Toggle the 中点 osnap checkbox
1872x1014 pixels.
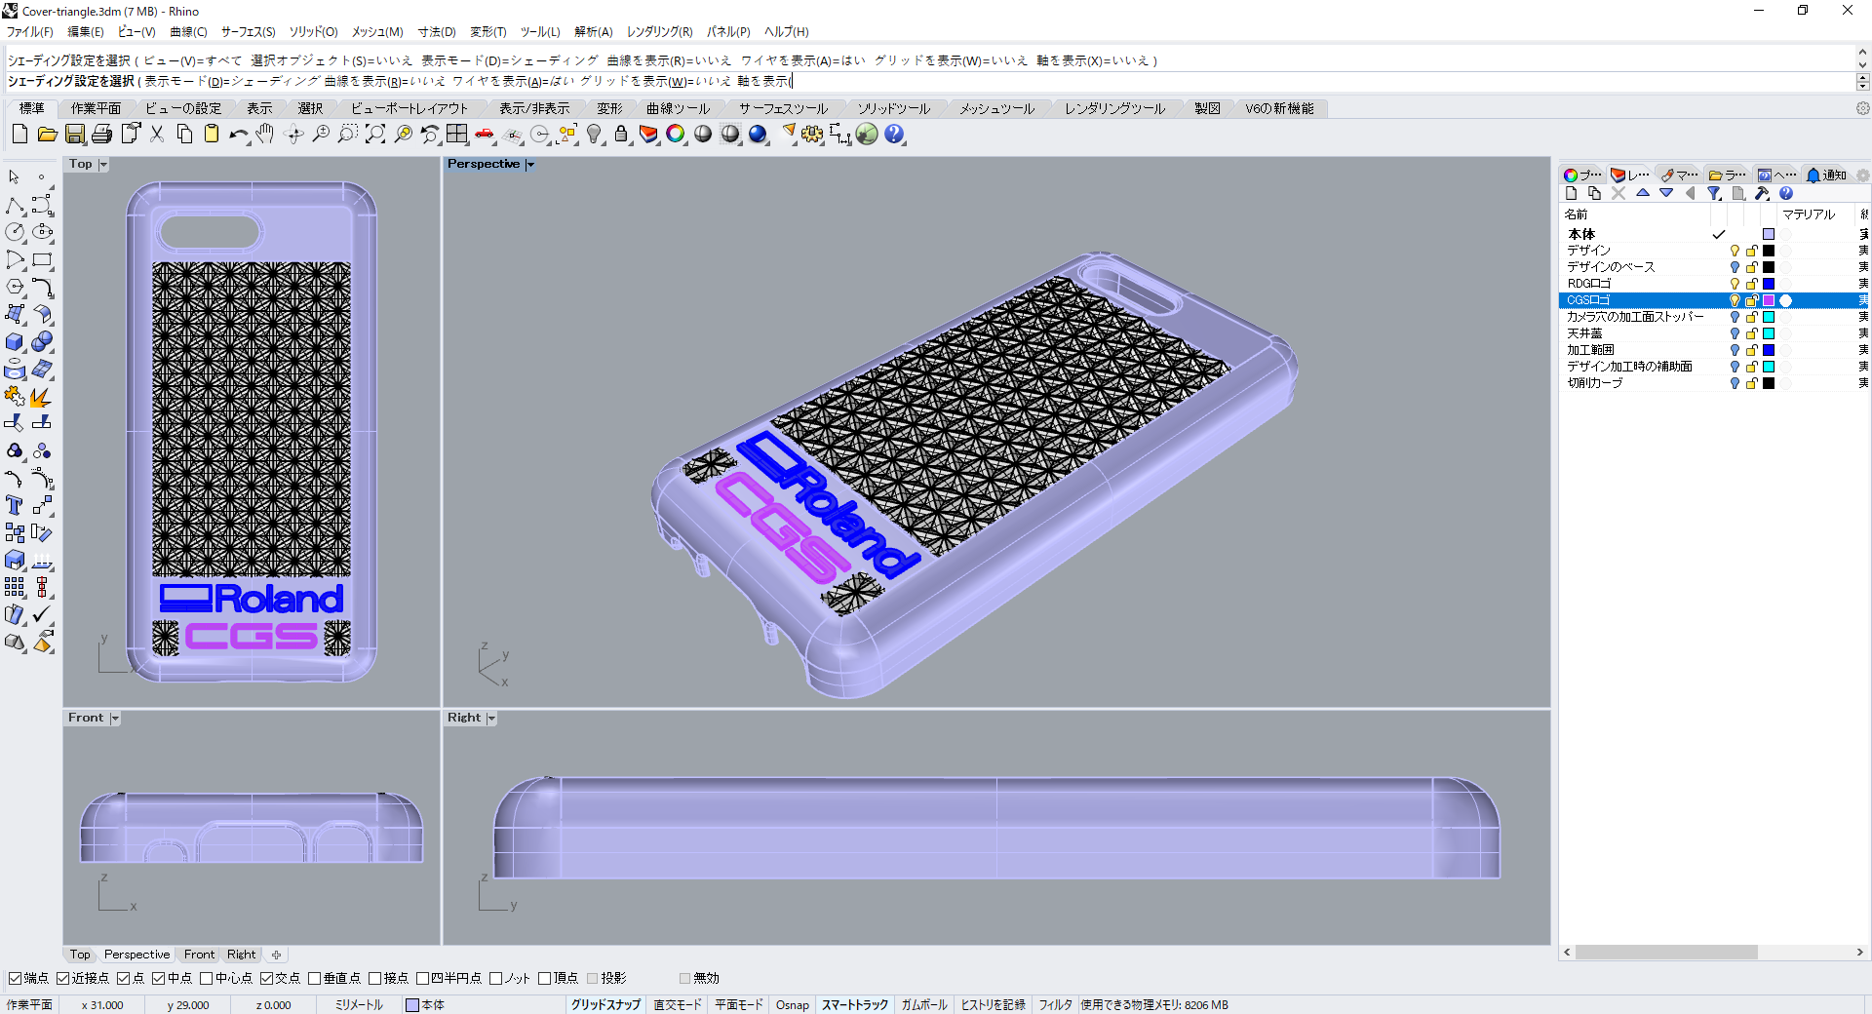pos(159,978)
